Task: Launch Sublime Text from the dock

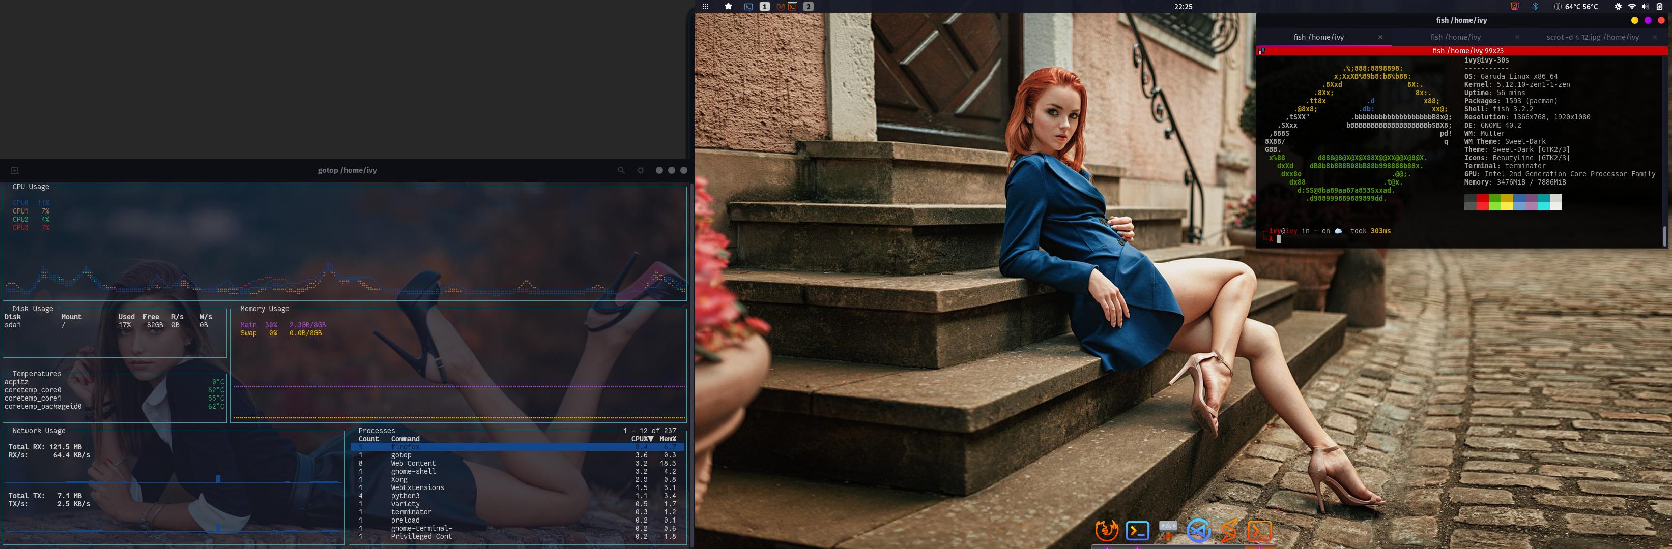Action: (1229, 531)
